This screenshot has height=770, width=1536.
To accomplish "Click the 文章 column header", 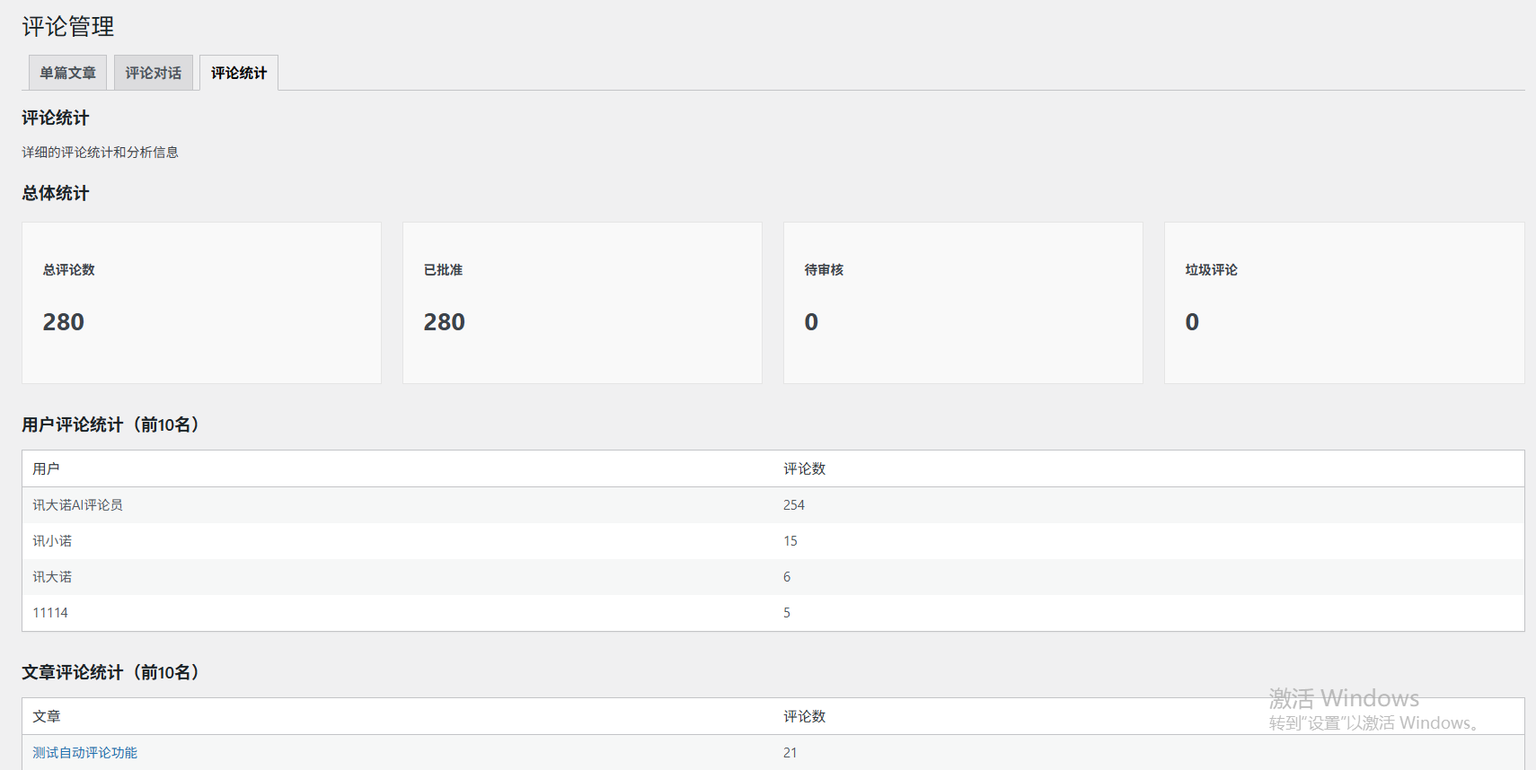I will click(x=46, y=716).
